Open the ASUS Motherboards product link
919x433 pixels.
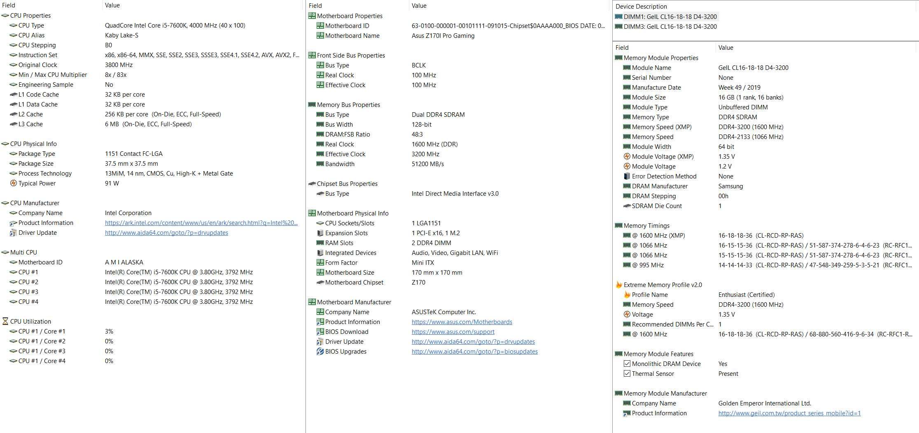pos(462,322)
